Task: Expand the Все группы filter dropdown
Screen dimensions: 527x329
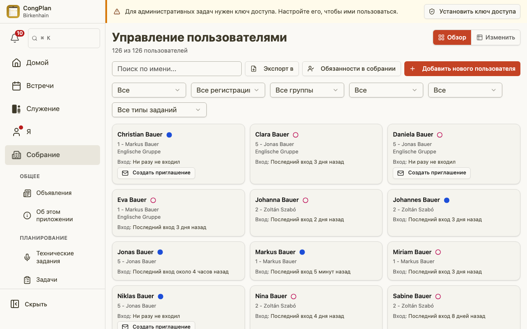Action: click(x=307, y=90)
